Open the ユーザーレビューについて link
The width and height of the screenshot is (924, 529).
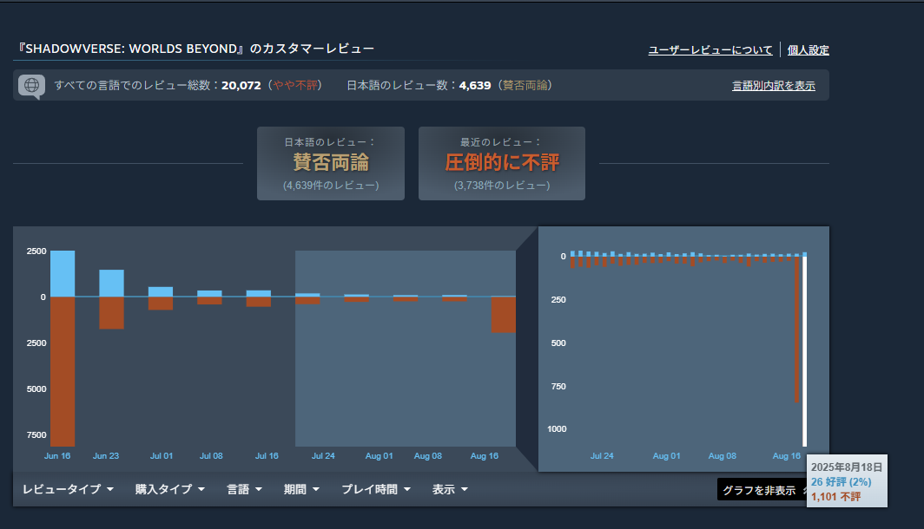pyautogui.click(x=709, y=50)
